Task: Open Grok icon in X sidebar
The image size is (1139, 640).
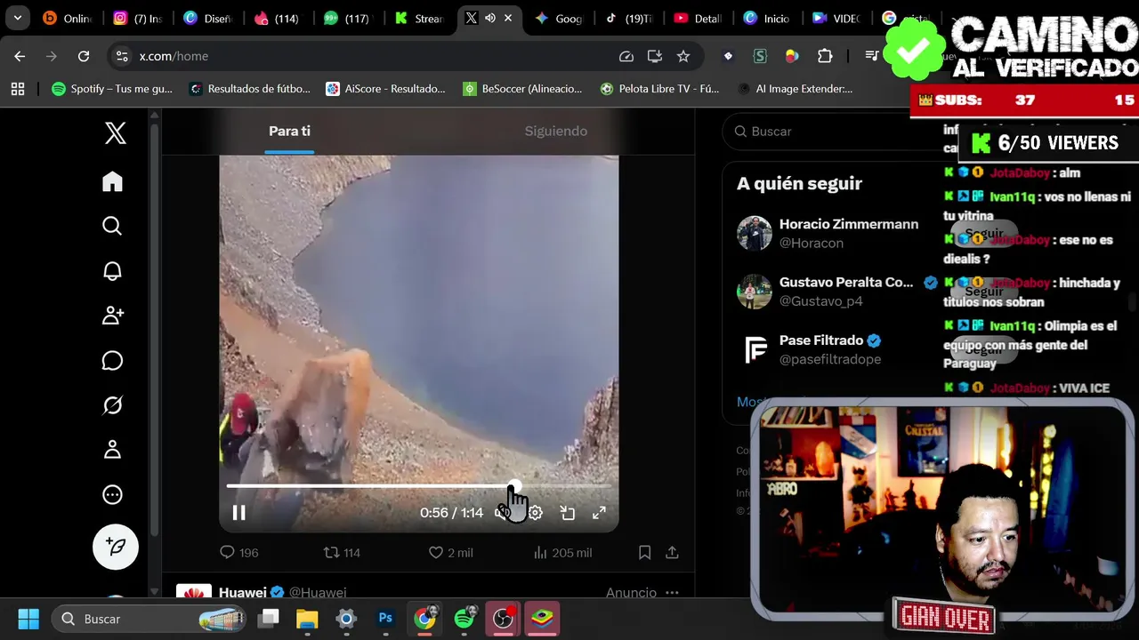Action: coord(112,405)
